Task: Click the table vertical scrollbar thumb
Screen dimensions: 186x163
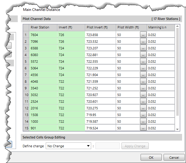Action: 177,72
